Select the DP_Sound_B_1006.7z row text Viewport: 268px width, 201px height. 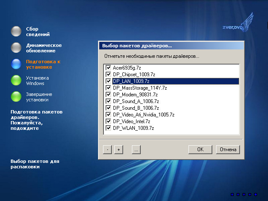click(x=136, y=108)
